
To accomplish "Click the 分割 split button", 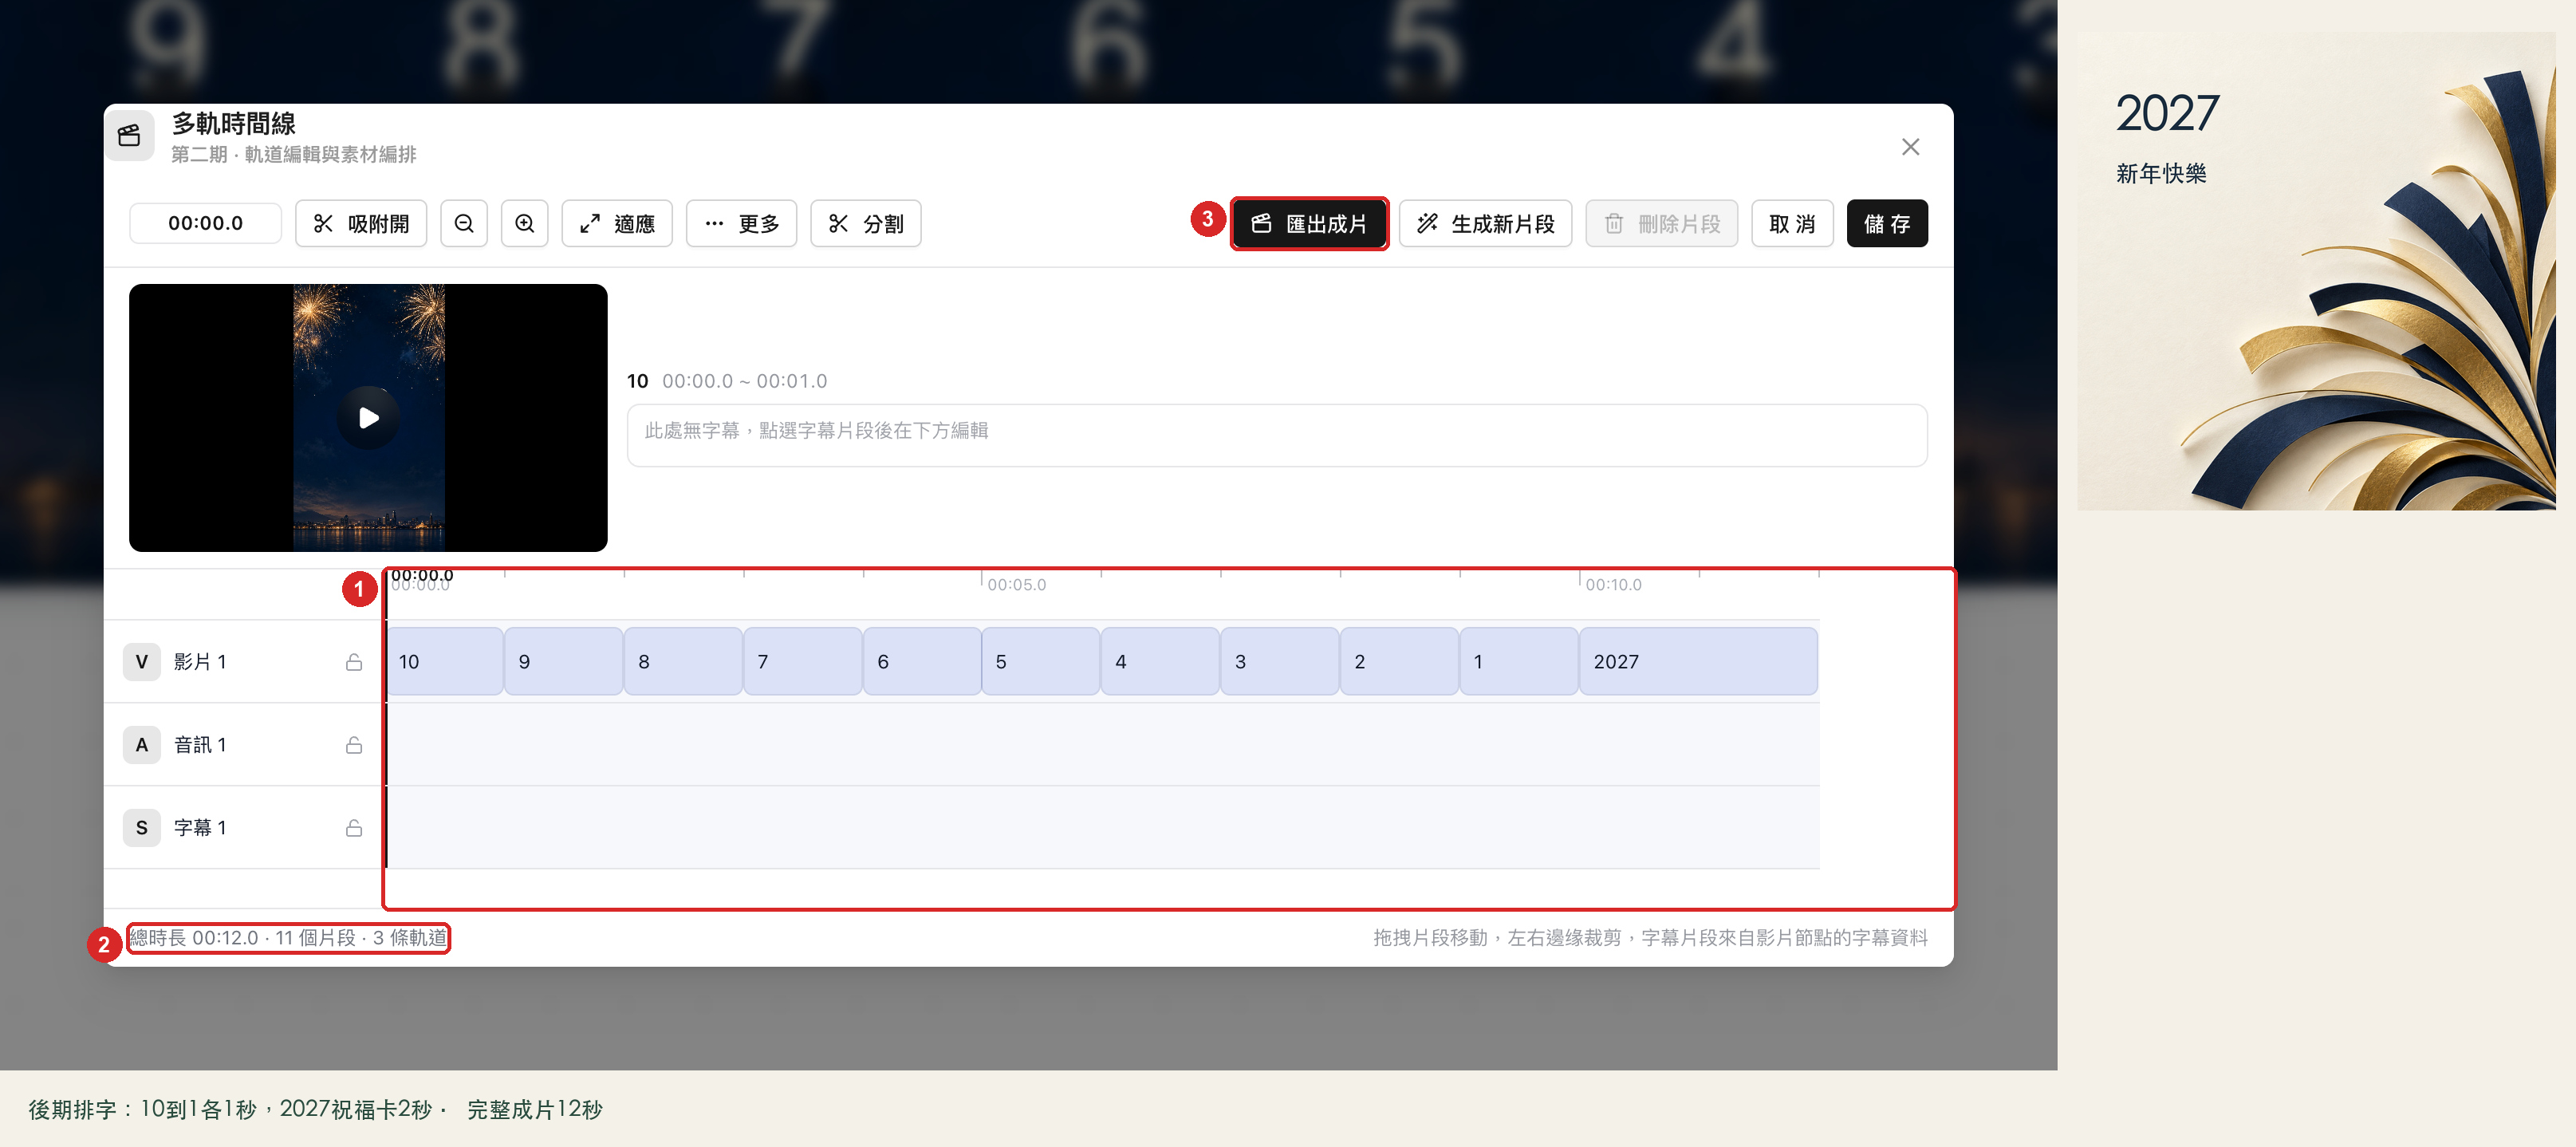I will point(866,223).
